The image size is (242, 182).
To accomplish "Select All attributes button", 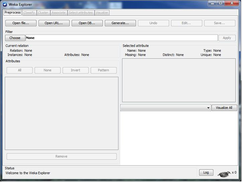I will point(19,70).
